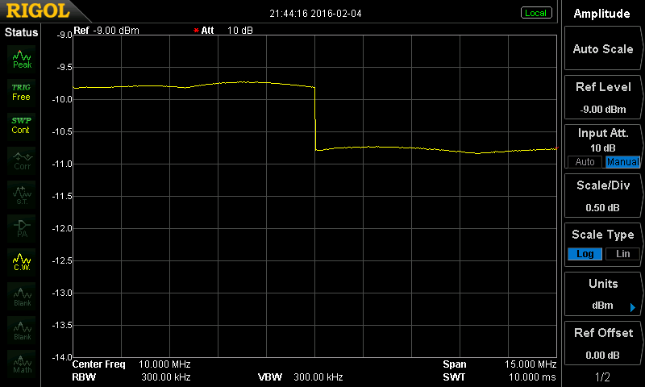Image resolution: width=645 pixels, height=387 pixels.
Task: Open the Units dBm submenu
Action: [x=603, y=295]
